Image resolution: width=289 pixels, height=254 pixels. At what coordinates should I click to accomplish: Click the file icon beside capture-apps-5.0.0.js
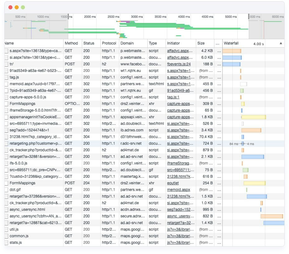pyautogui.click(x=7, y=97)
